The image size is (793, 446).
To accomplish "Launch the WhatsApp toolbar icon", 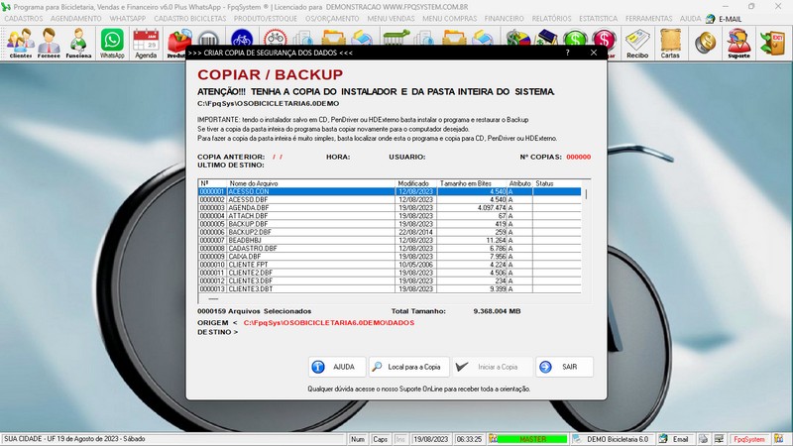I will point(112,44).
